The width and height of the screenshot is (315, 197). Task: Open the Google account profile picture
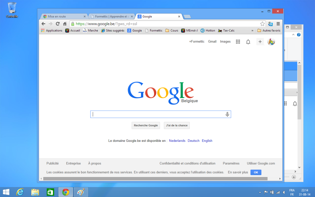[271, 42]
